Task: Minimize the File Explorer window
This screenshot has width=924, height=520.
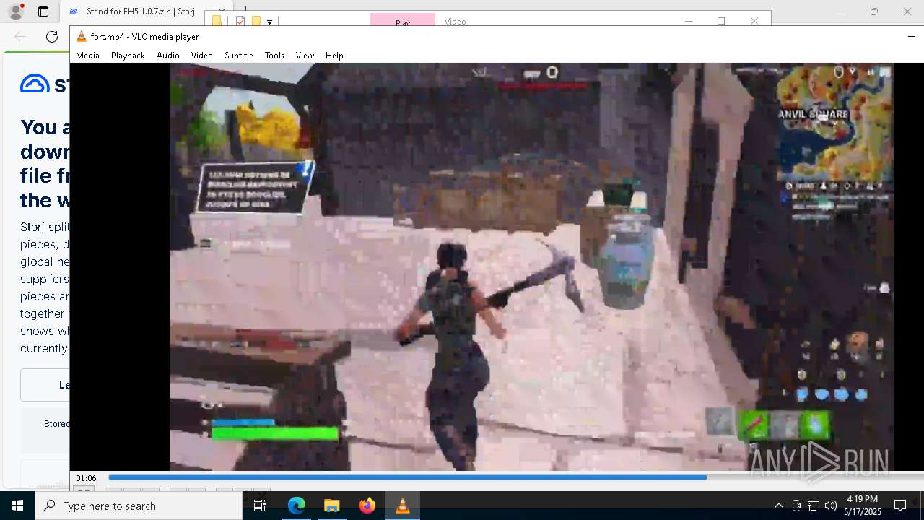Action: click(688, 21)
